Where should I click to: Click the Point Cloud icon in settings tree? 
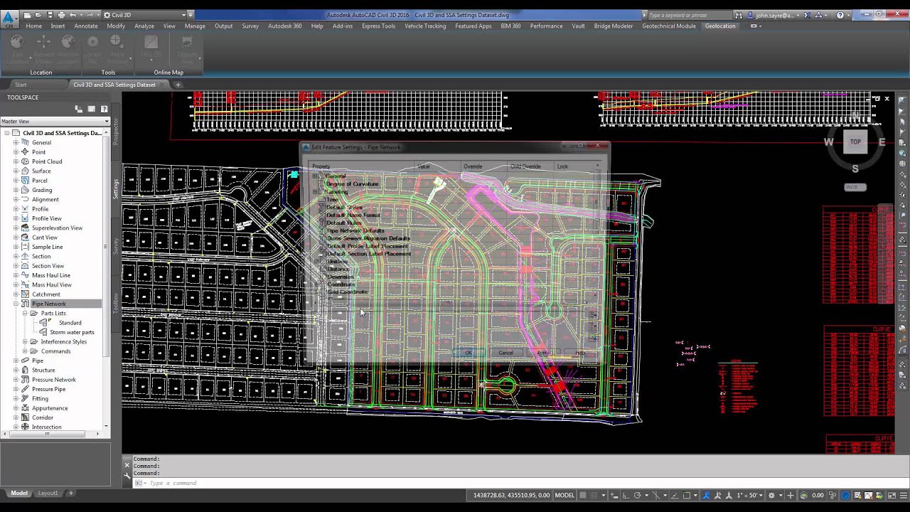tap(25, 161)
